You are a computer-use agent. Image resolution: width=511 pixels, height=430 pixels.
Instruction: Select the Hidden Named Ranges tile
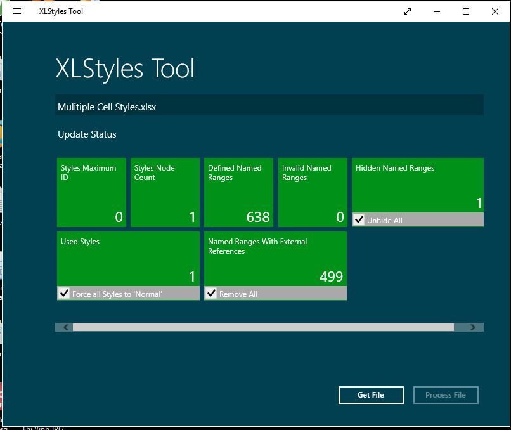coord(417,184)
